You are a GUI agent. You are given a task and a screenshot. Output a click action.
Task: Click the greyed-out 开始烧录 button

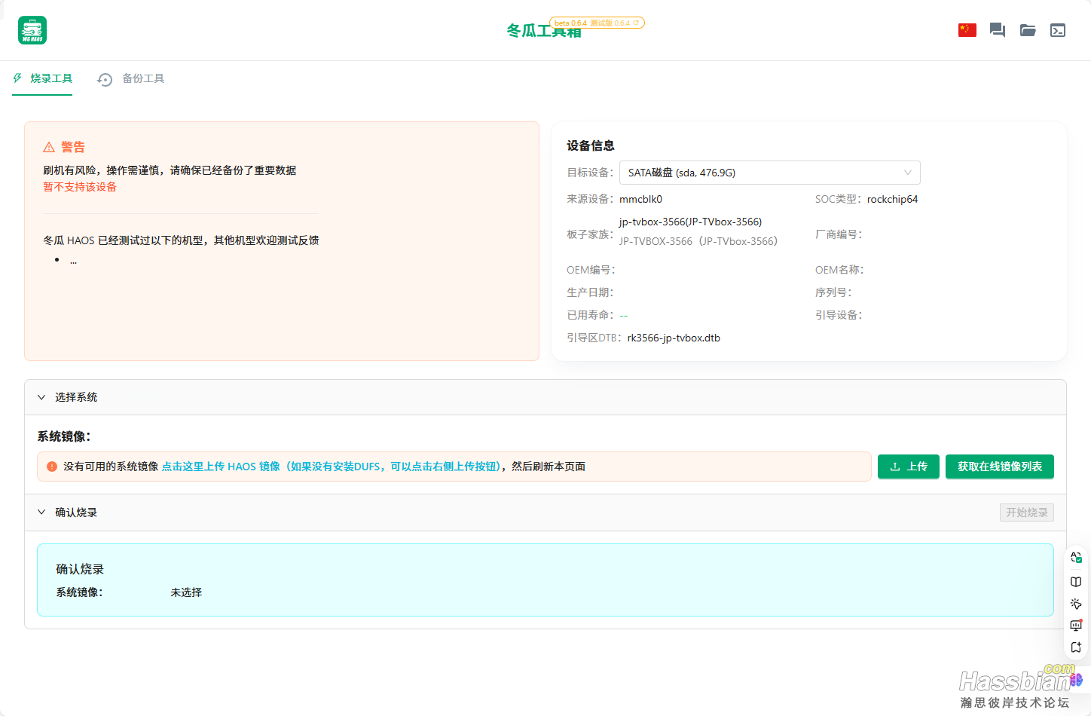[1026, 513]
